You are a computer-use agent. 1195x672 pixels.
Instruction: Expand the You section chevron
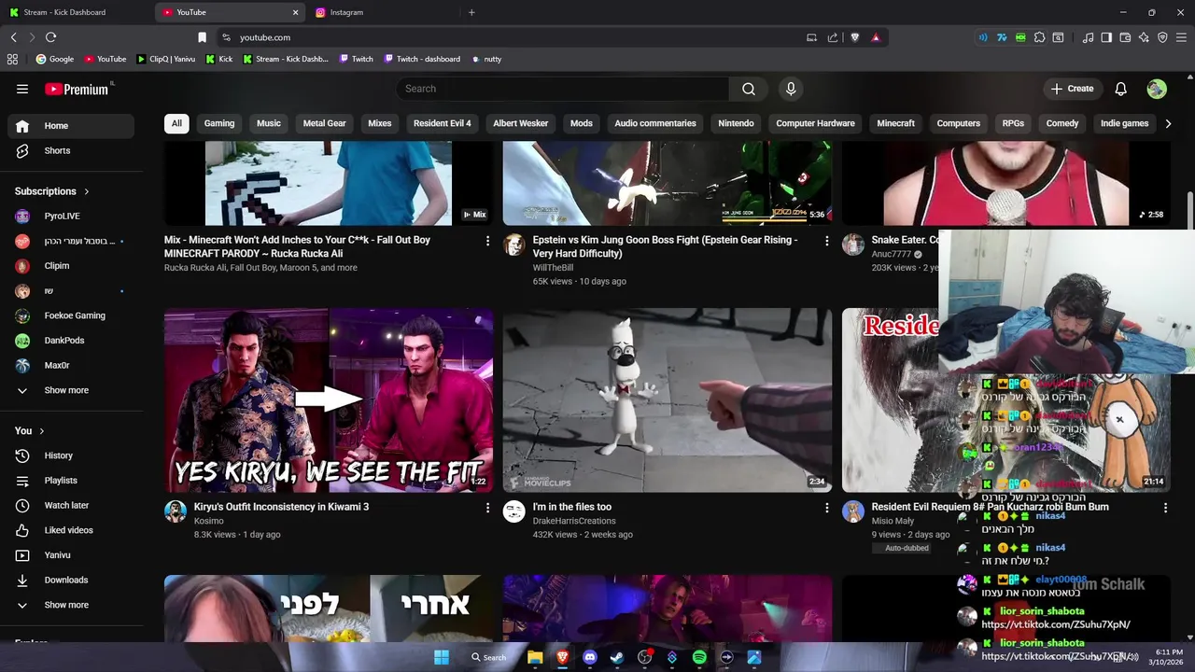[x=42, y=431]
